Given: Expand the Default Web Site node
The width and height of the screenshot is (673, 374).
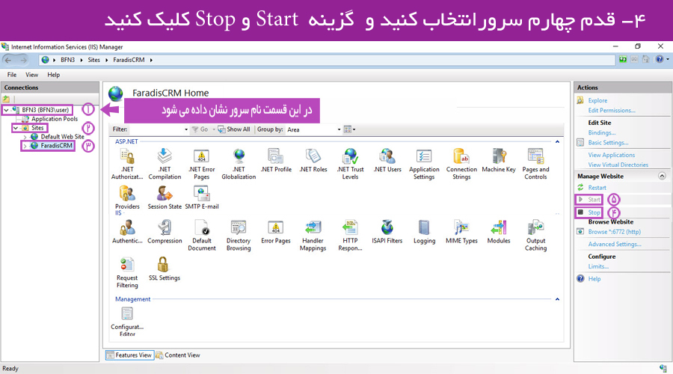Looking at the screenshot, I should [x=25, y=137].
